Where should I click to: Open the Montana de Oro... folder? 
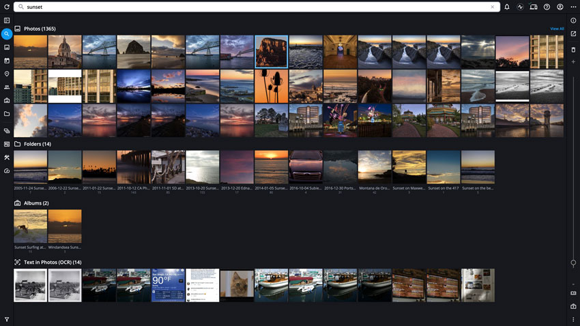point(375,167)
